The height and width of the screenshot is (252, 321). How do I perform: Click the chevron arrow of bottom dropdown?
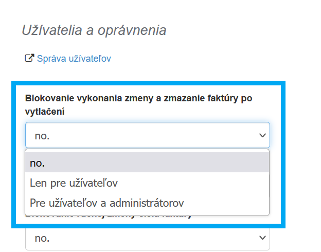262,238
